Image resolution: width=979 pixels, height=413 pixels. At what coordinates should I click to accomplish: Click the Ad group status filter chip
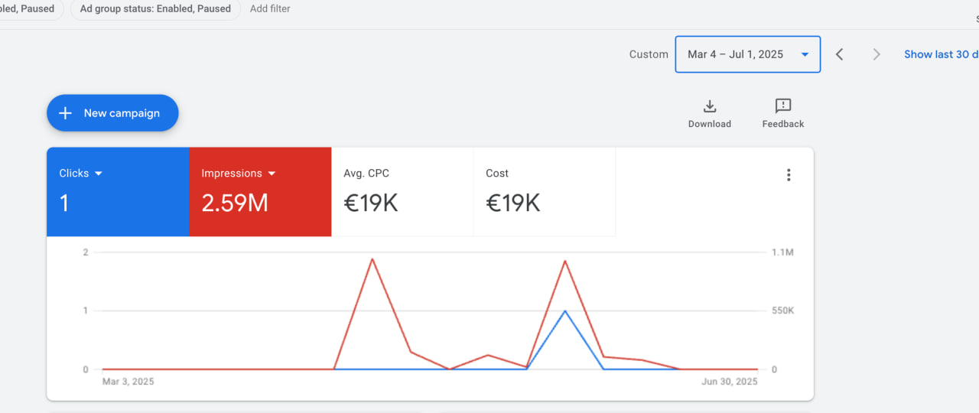click(155, 9)
